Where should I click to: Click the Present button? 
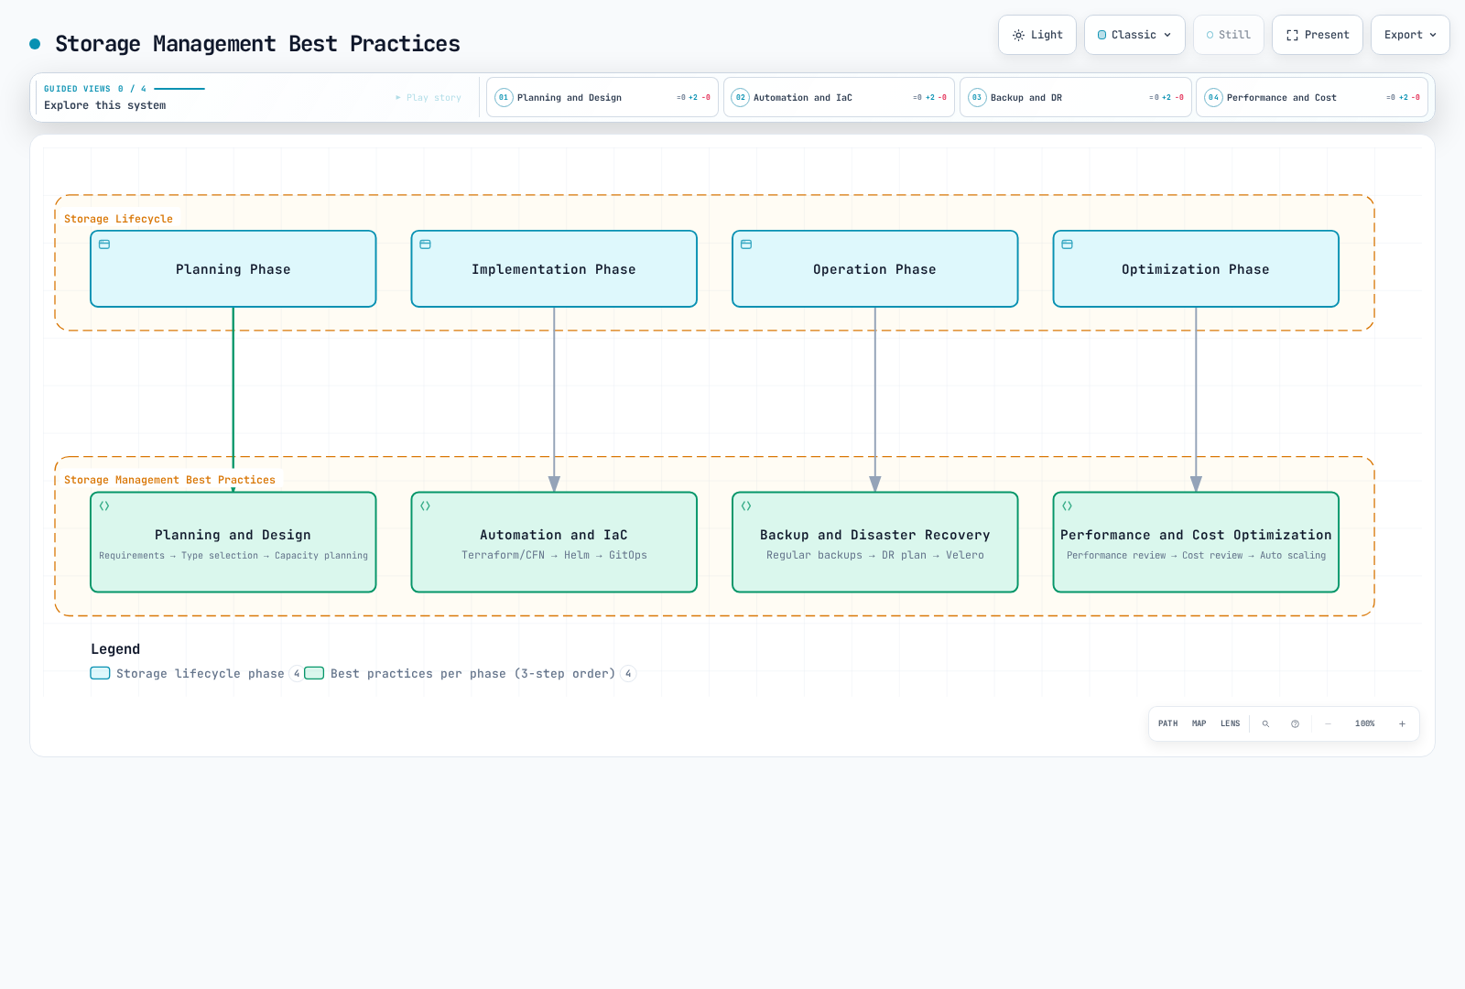pyautogui.click(x=1317, y=35)
